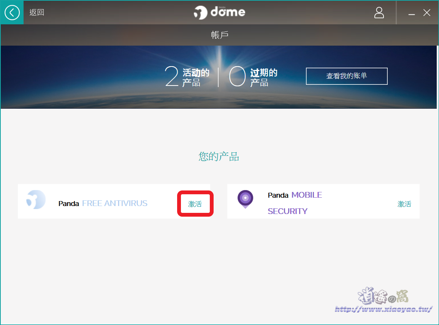Click the Panda Free Antivirus logo icon
Viewport: 439px width, 325px height.
tap(36, 200)
